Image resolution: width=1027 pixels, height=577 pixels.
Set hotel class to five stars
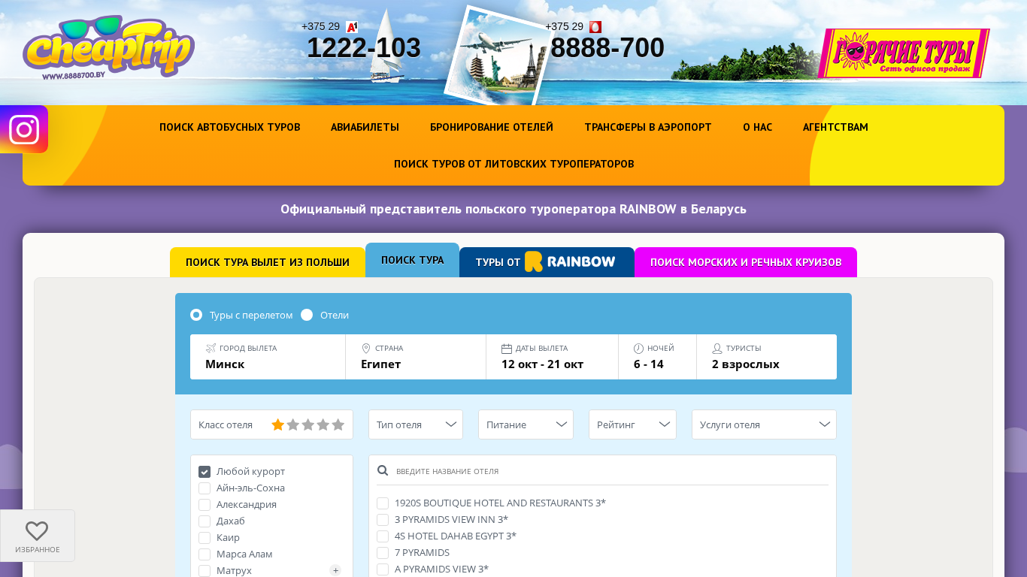pos(338,424)
